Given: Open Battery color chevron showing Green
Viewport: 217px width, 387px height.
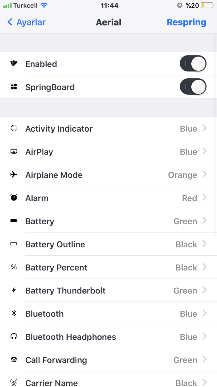Looking at the screenshot, I should (204, 221).
